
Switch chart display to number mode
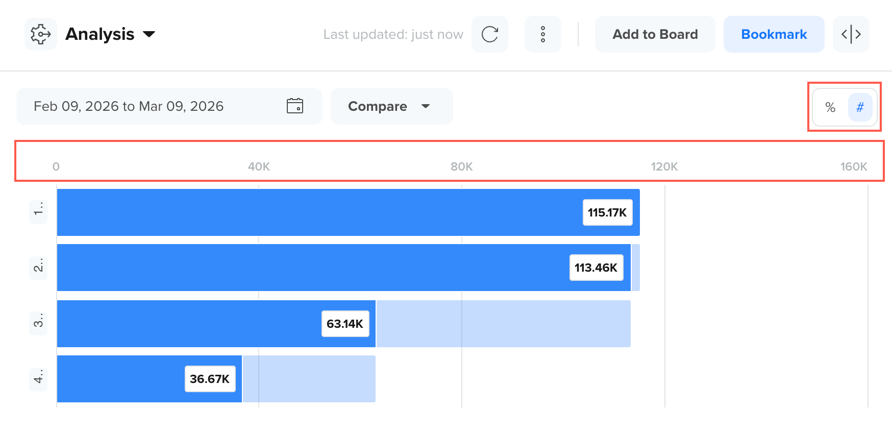pos(860,107)
